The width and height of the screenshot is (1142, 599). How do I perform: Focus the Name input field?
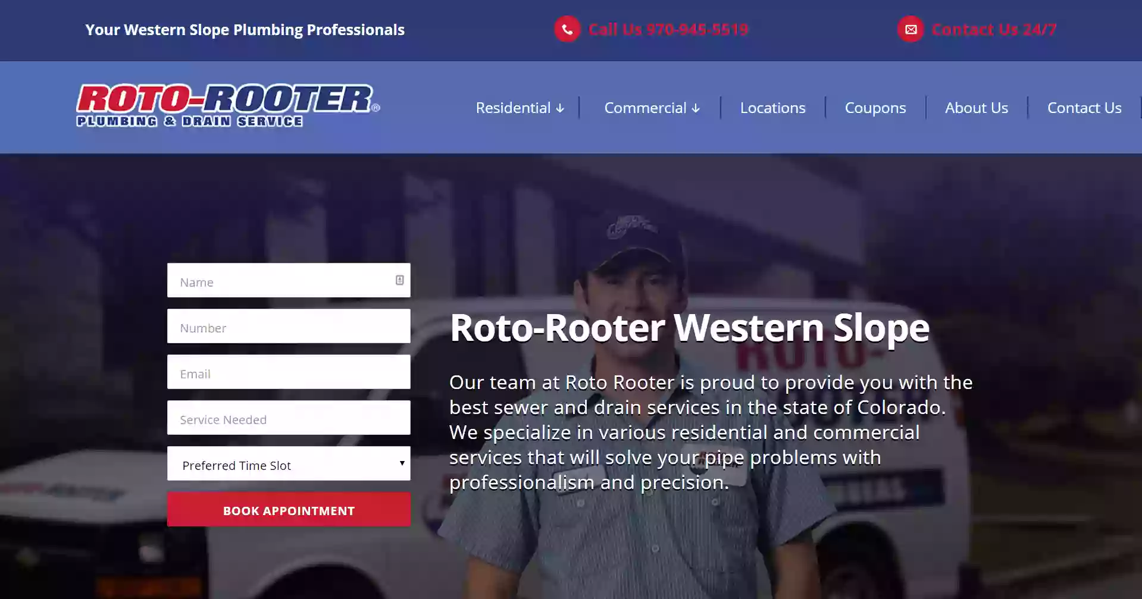coord(289,280)
